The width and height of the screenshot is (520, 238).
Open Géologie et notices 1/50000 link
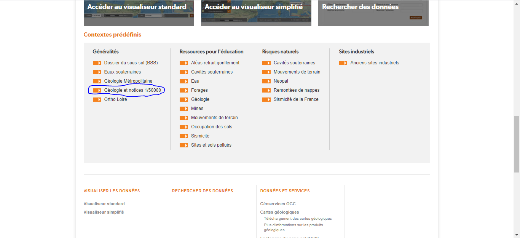tap(132, 90)
